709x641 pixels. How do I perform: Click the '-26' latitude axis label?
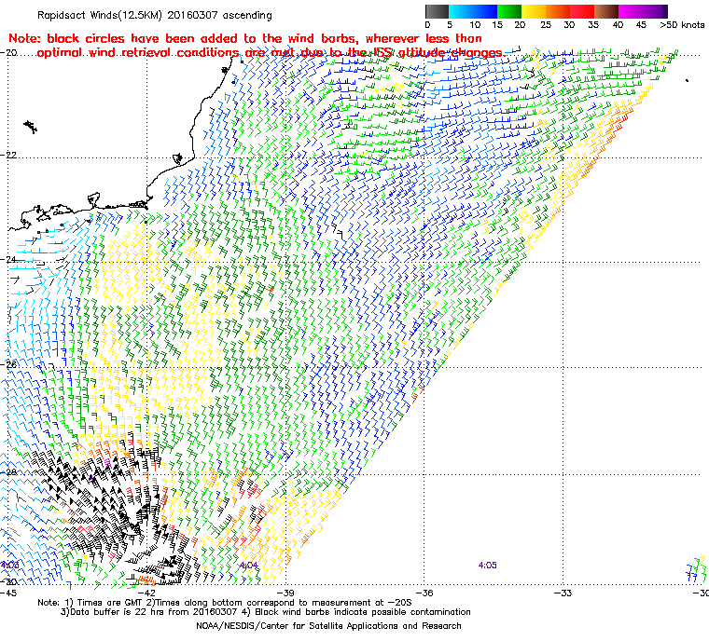pos(9,364)
